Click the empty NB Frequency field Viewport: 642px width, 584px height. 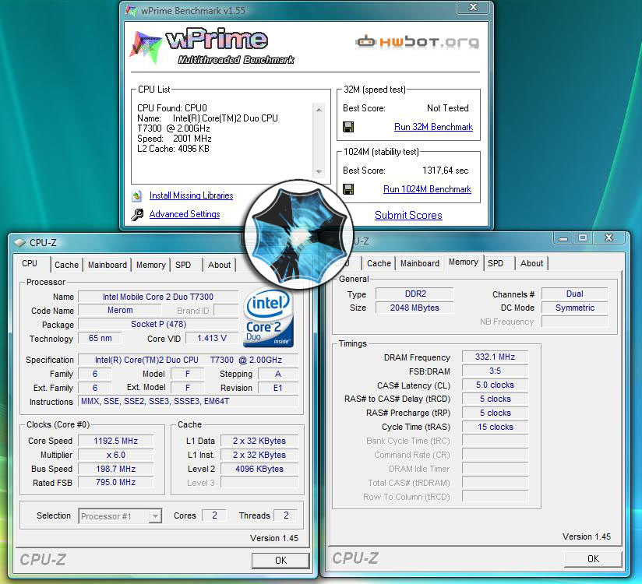click(x=574, y=322)
